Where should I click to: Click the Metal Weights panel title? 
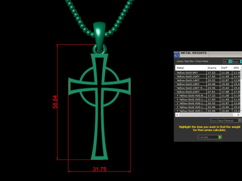[194, 53]
